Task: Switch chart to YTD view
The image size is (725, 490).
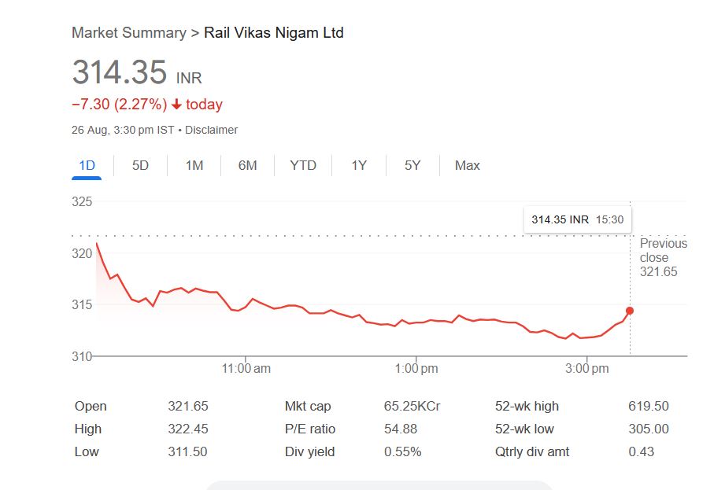Action: click(x=303, y=165)
